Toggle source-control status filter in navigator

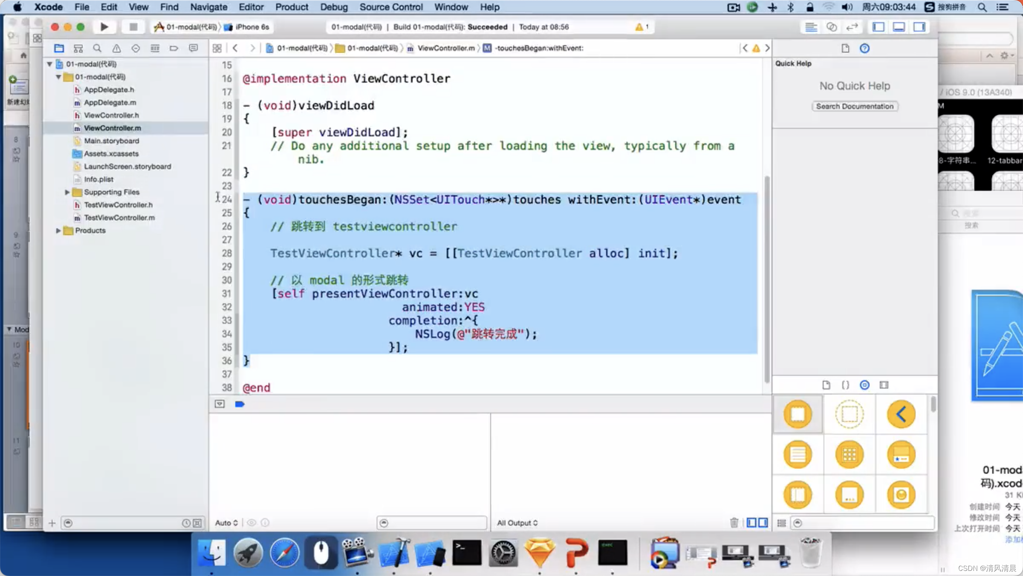pos(197,523)
